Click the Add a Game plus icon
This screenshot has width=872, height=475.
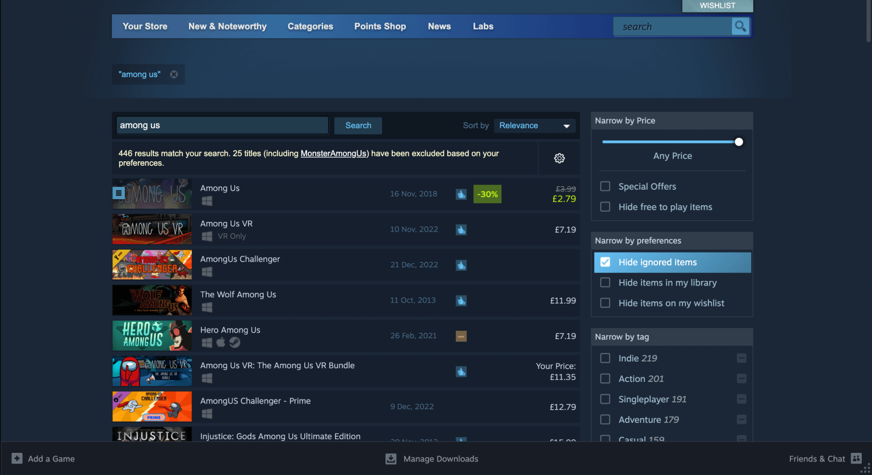(x=17, y=459)
